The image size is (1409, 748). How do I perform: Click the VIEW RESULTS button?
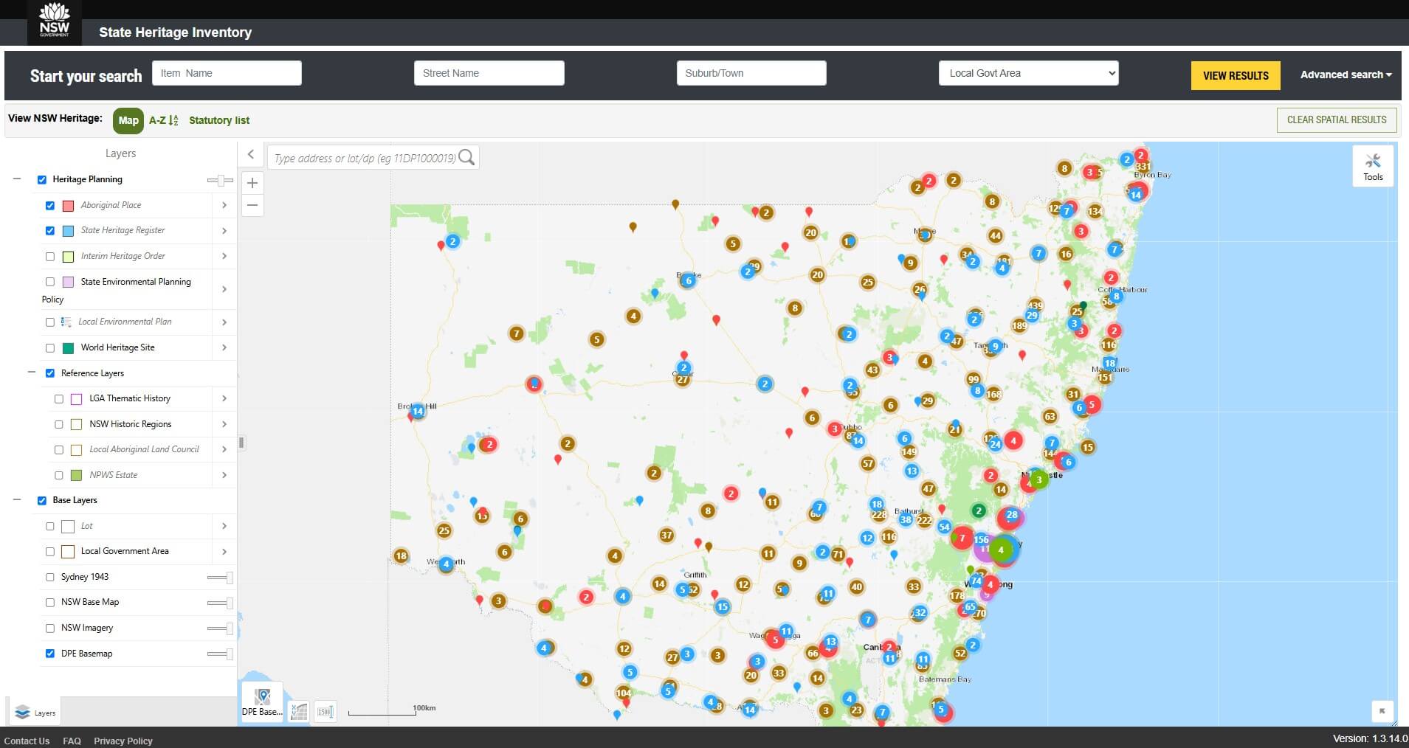1235,75
